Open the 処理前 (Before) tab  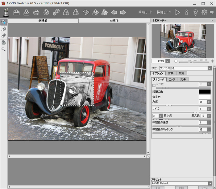coord(43,21)
